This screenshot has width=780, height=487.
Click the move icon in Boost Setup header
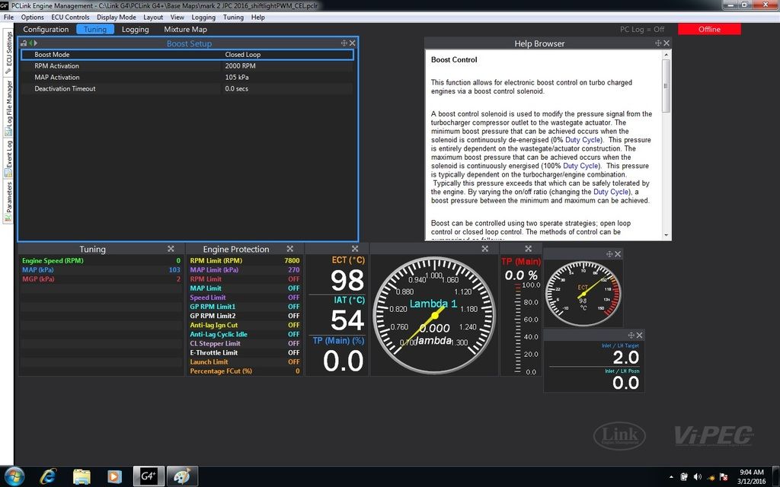(344, 43)
